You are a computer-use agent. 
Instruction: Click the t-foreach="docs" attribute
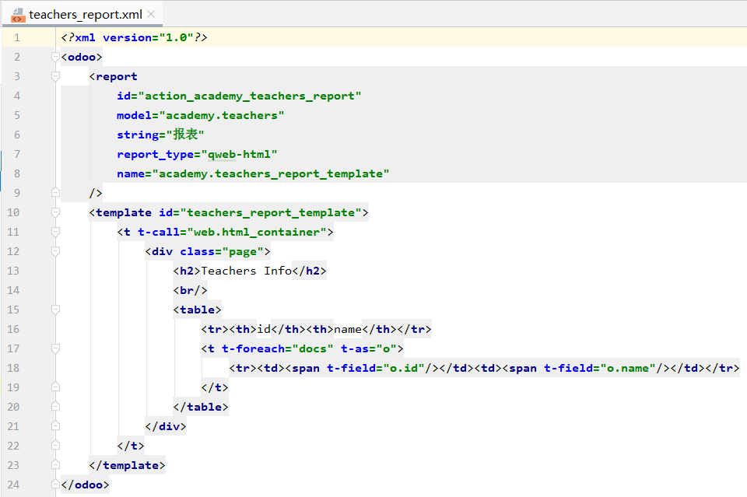[x=278, y=349]
